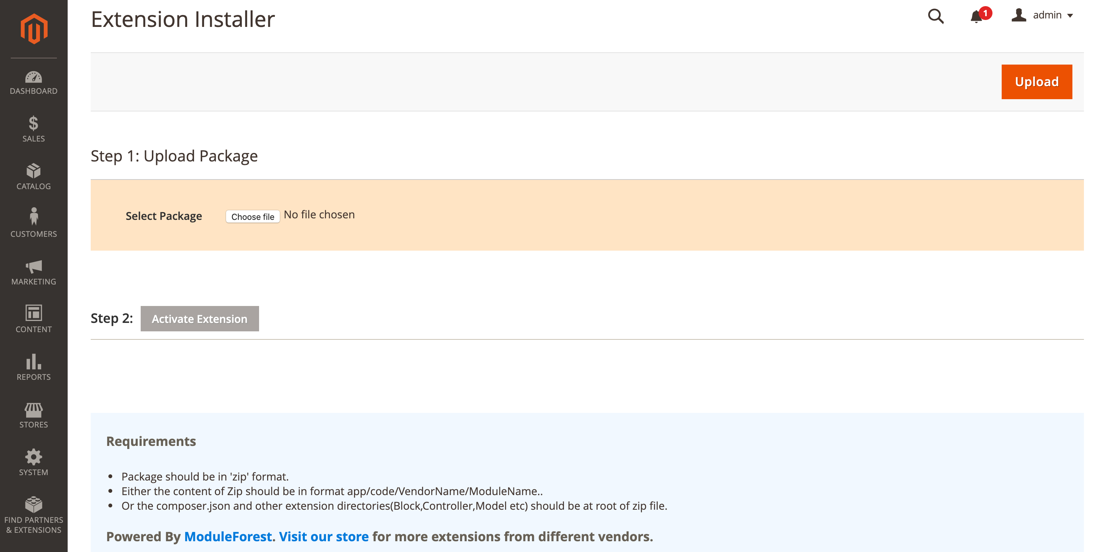Click the Magento logo icon
Image resolution: width=1107 pixels, height=552 pixels.
coord(33,28)
